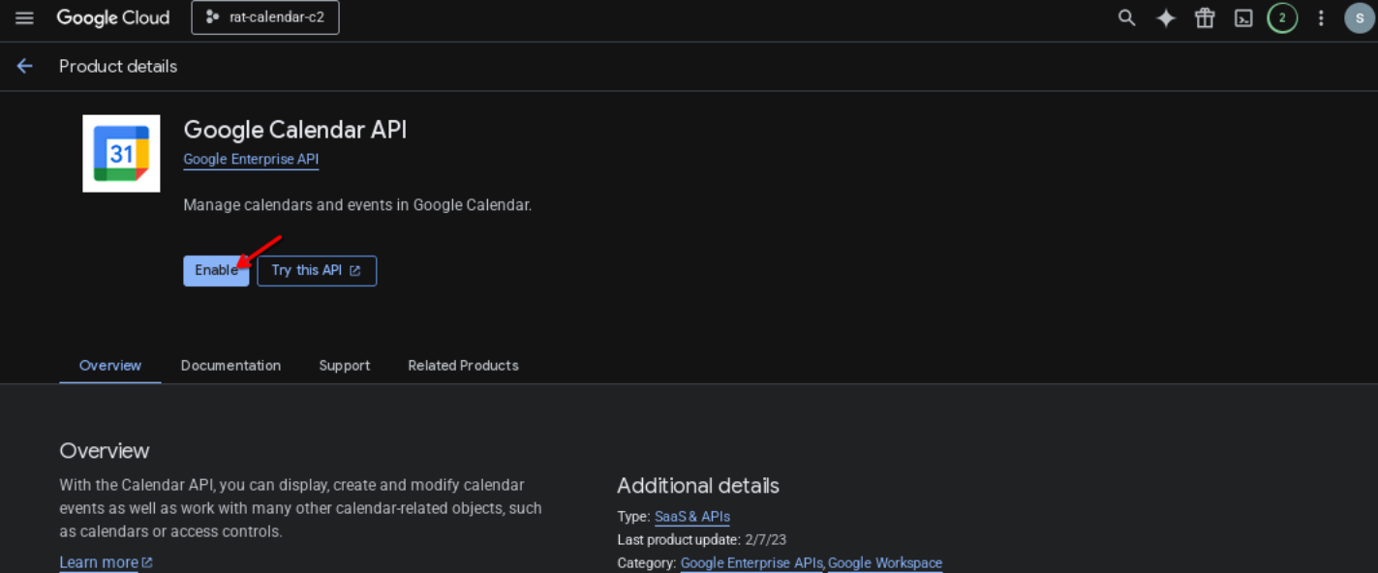Image resolution: width=1378 pixels, height=573 pixels.
Task: Click the Additional details heading
Action: tap(698, 486)
